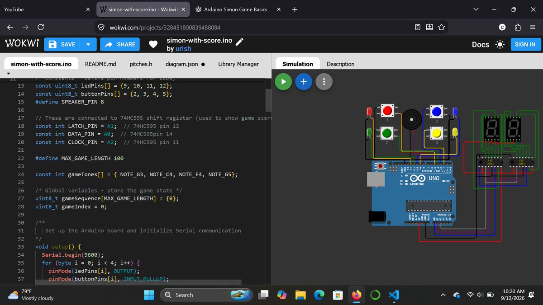This screenshot has height=305, width=543.
Task: List all tabs dropdown chevron
Action: point(476,9)
